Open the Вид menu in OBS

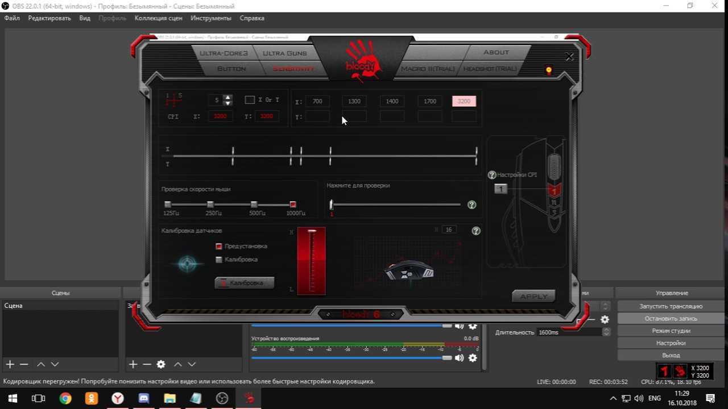click(85, 18)
